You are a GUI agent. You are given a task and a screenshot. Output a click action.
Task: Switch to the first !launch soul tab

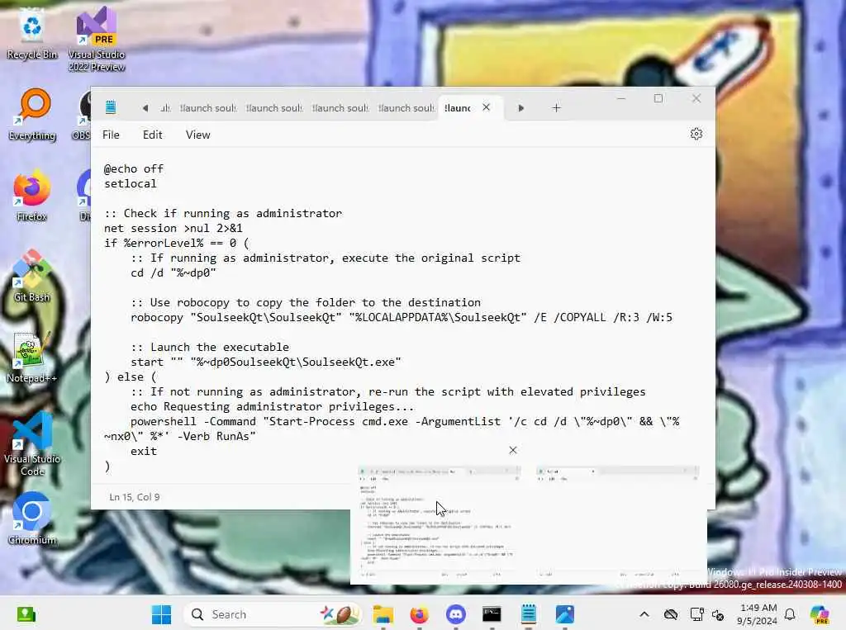pyautogui.click(x=208, y=108)
